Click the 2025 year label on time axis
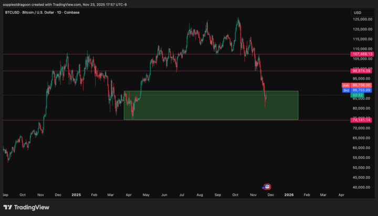This screenshot has width=378, height=216. coord(76,195)
